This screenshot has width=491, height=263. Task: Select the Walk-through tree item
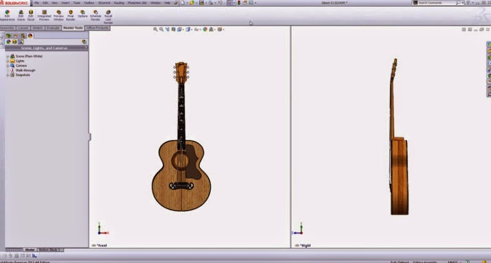[x=26, y=71]
